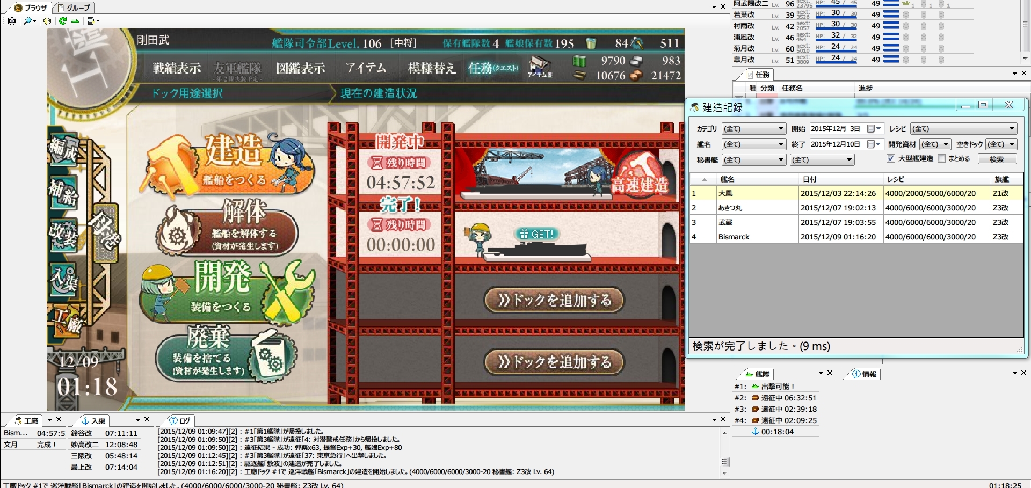This screenshot has height=488, width=1031.
Task: Use 高速建造 instant construction on dock one
Action: (x=640, y=174)
